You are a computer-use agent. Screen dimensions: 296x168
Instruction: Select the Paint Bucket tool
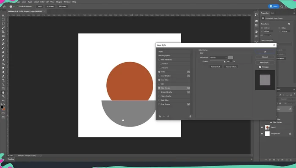[x=3, y=64]
